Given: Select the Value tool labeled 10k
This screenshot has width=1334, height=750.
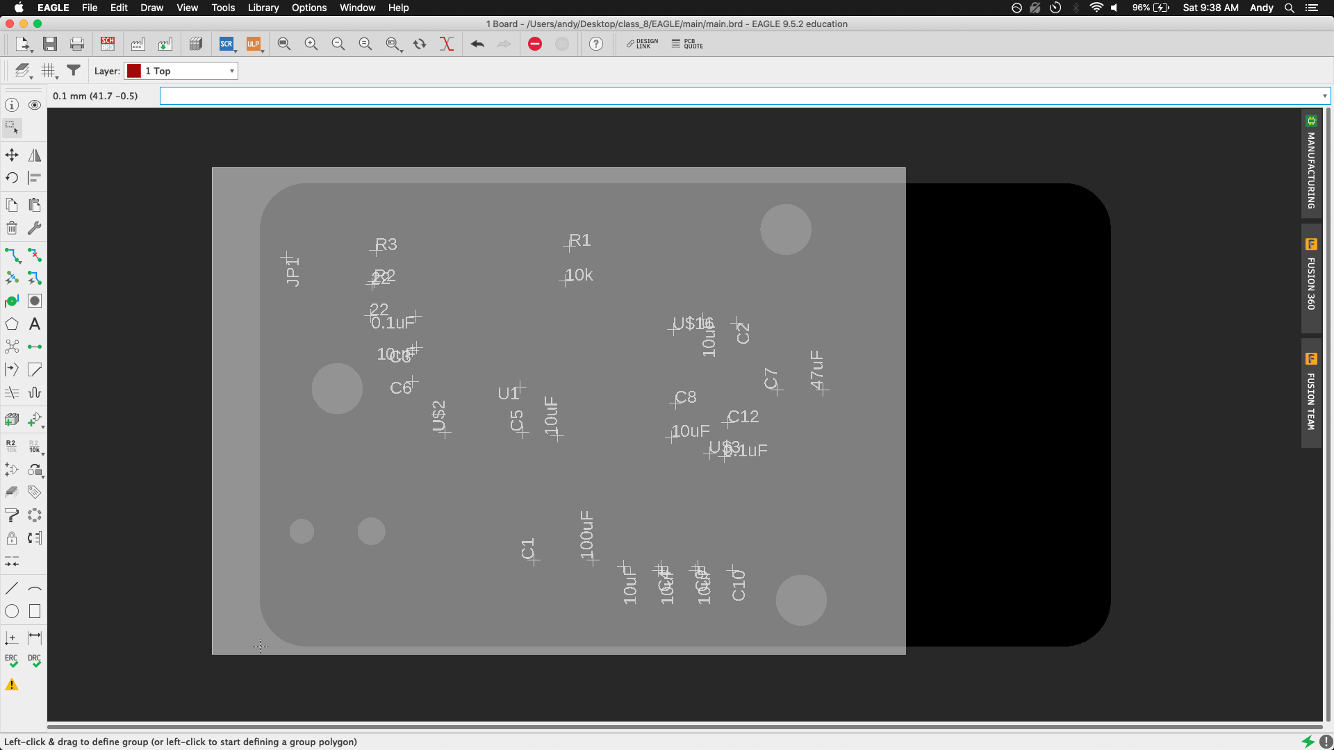Looking at the screenshot, I should (35, 446).
